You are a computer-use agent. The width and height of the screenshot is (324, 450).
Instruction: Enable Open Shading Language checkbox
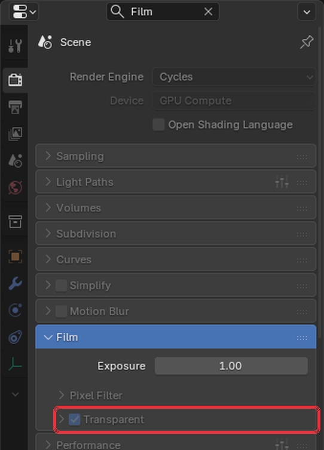coord(158,124)
